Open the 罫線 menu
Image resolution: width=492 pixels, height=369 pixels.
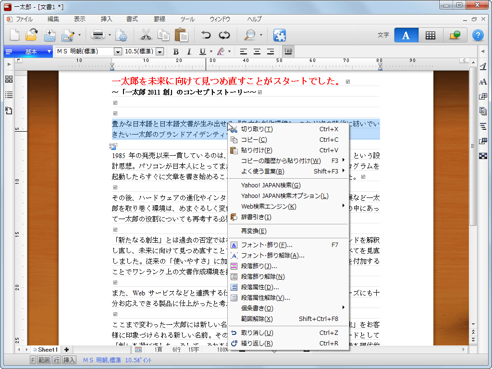point(160,19)
